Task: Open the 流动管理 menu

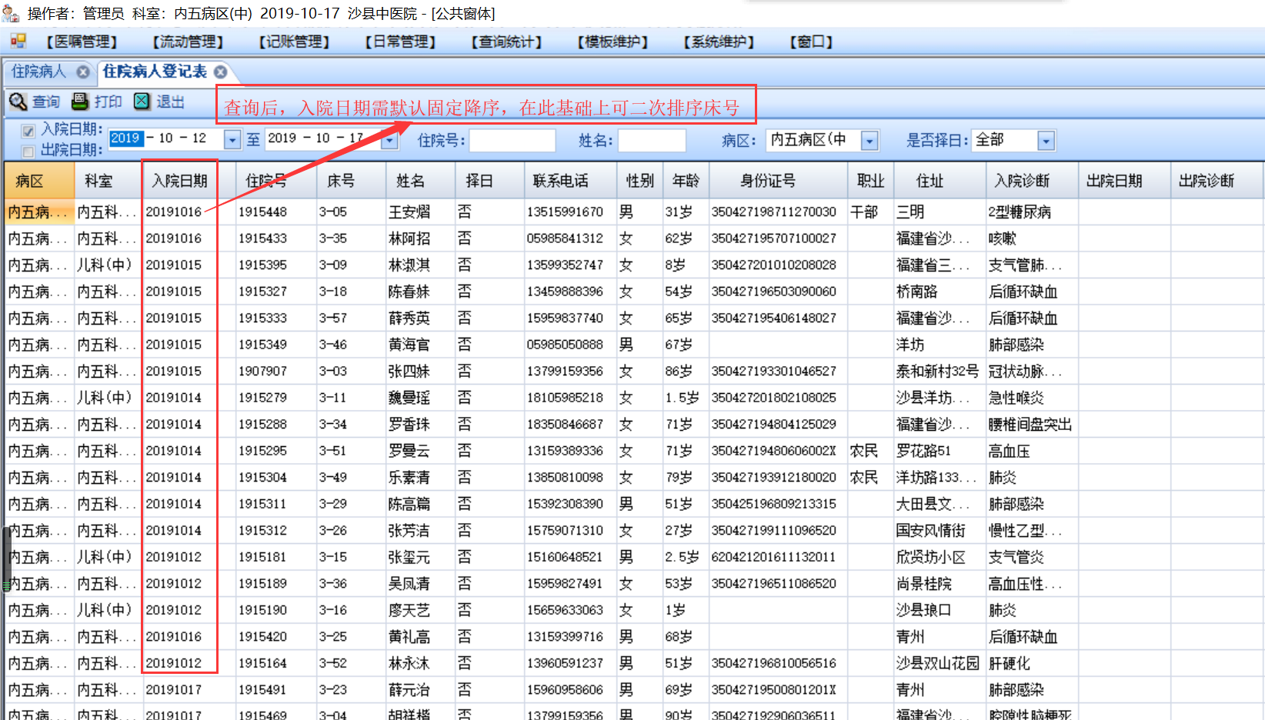Action: point(188,42)
